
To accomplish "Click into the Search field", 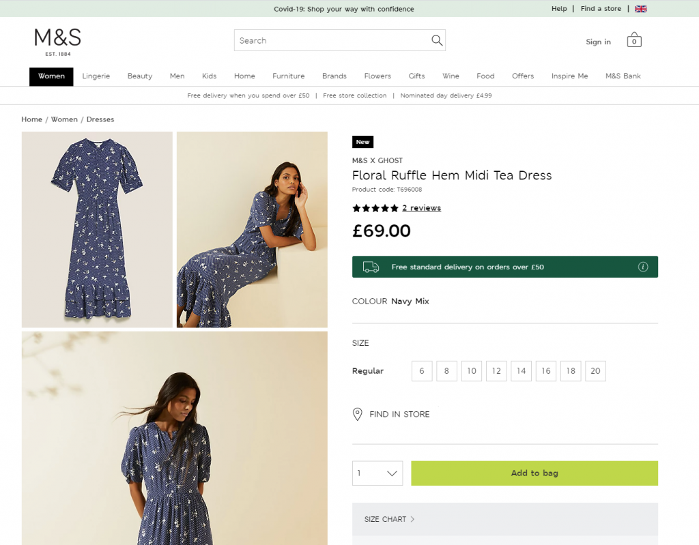I will point(331,40).
